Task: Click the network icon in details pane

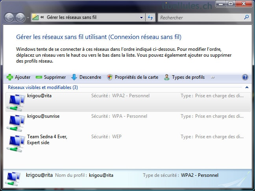Action: pos(13,179)
